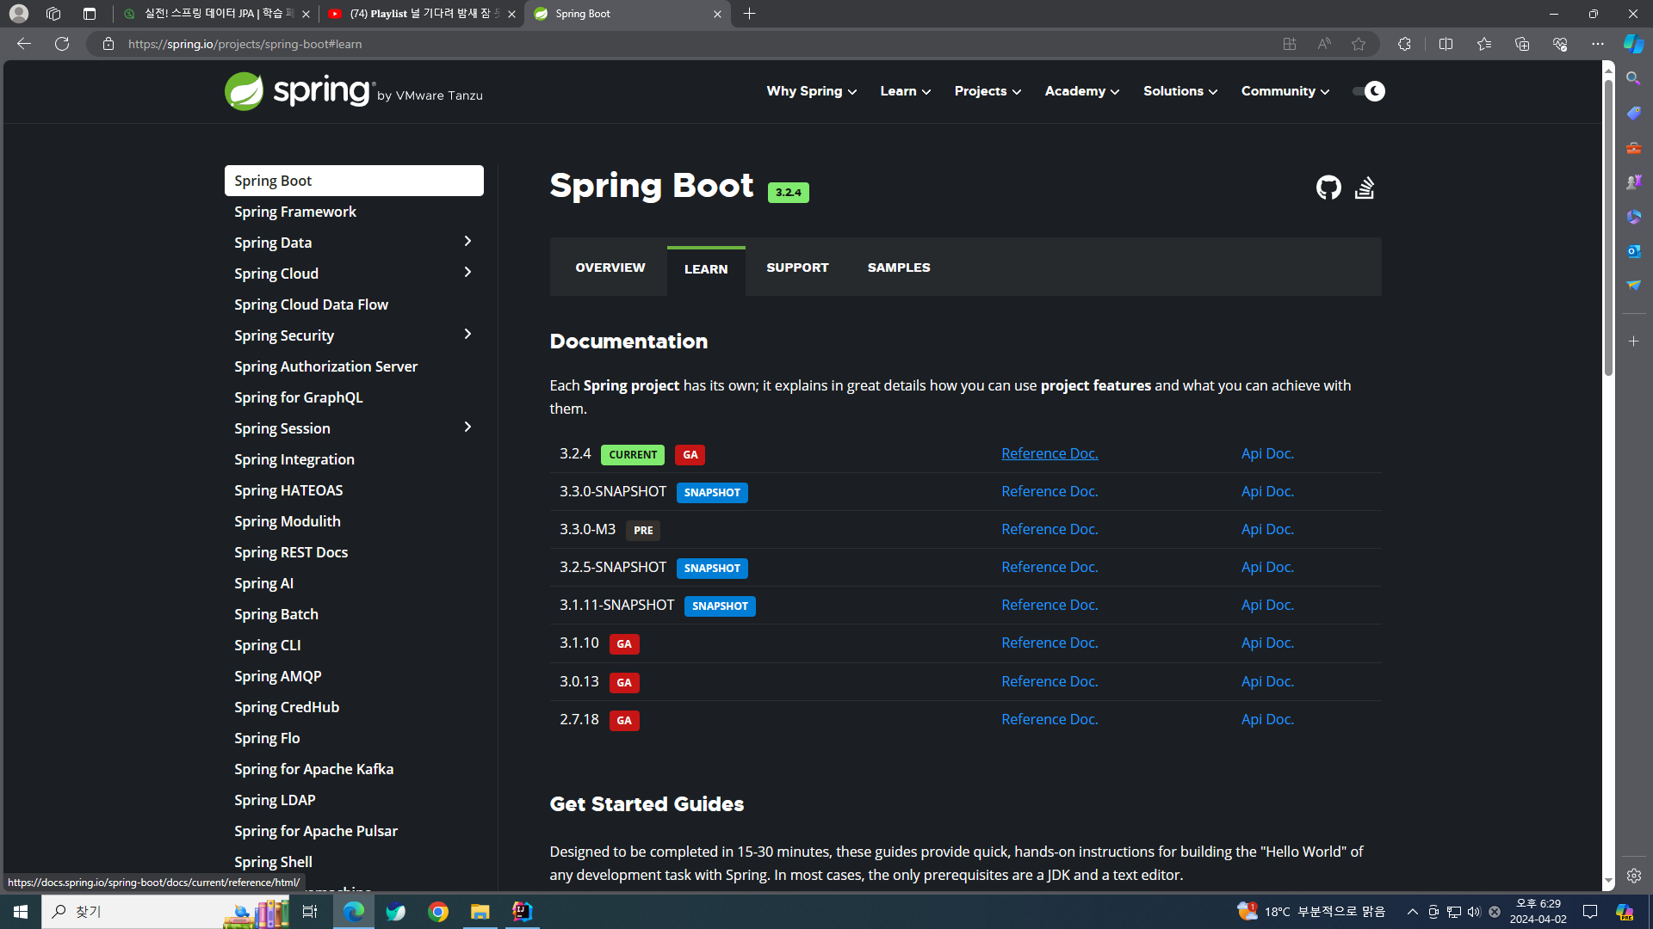The image size is (1653, 929).
Task: Open IntelliJ IDEA from the taskbar
Action: click(x=523, y=912)
